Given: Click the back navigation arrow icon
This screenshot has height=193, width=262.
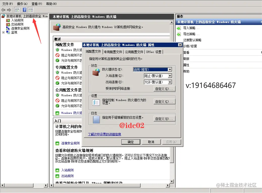Looking at the screenshot, I should coord(3,10).
